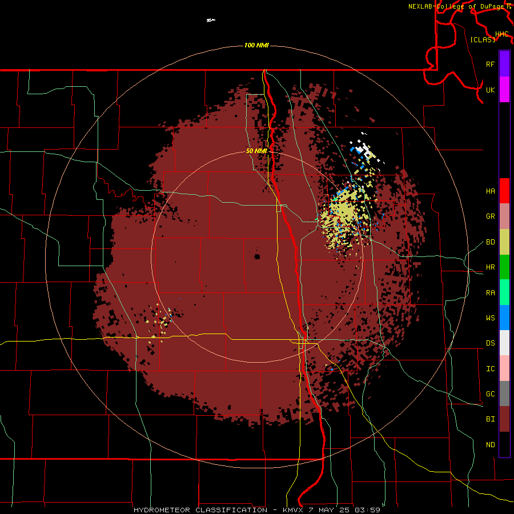
Task: Click the DS white legend swatch
Action: coord(504,343)
